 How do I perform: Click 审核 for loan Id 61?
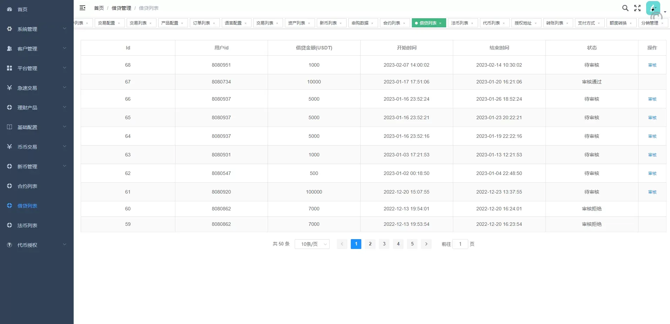(652, 192)
